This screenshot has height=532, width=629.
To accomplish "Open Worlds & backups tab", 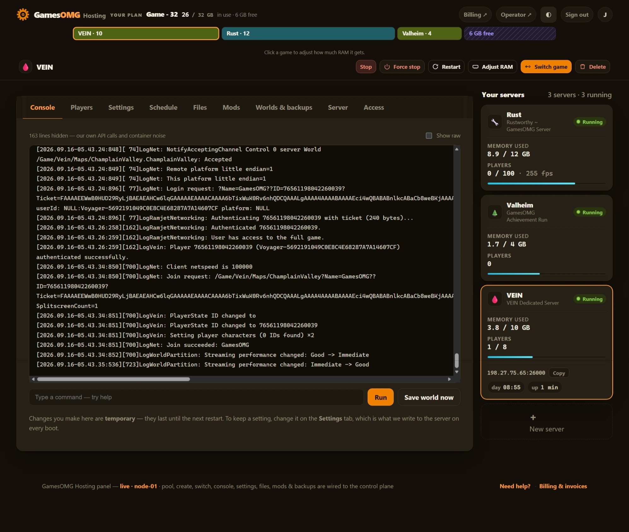I will coord(284,107).
